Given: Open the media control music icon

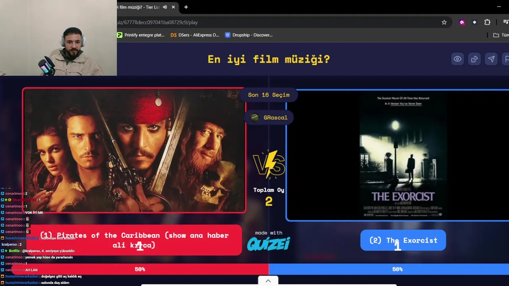Looking at the screenshot, I should [505, 22].
